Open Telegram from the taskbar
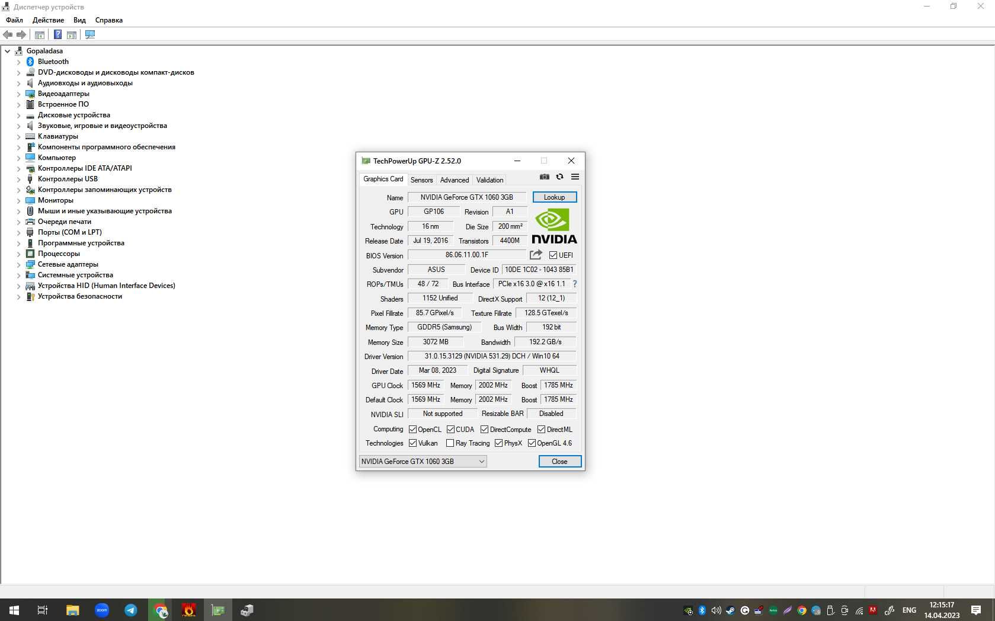Screen dimensions: 995x621 (131, 610)
